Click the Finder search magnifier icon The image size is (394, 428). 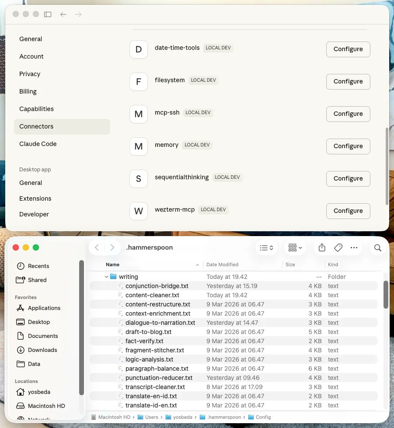tap(378, 247)
